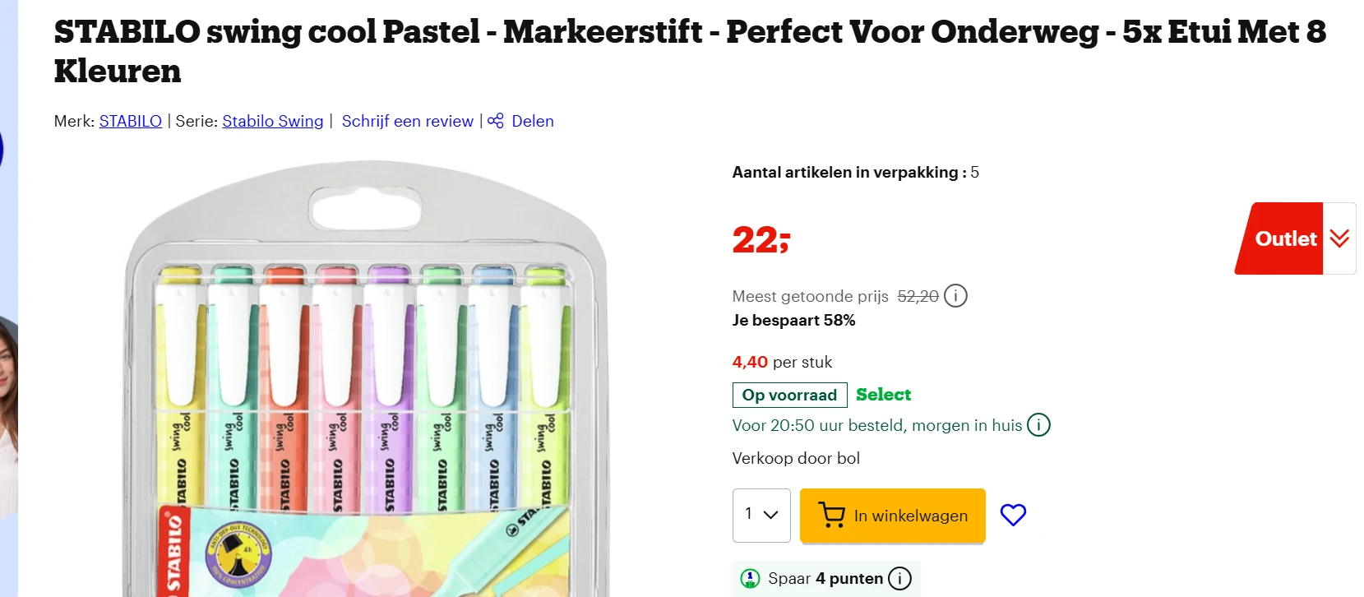Click the info icon next to Spaar 4 punten
1364x597 pixels.
coord(901,578)
